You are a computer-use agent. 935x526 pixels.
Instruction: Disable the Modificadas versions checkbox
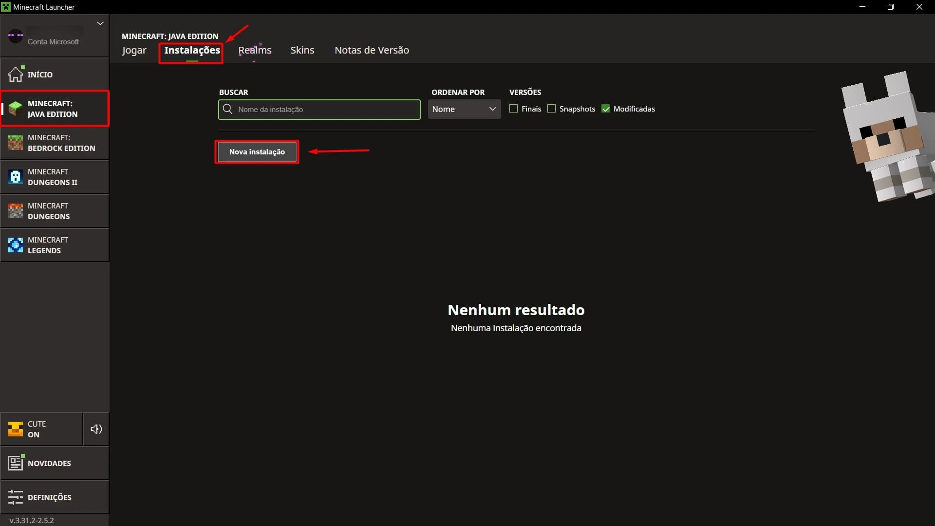click(x=606, y=109)
